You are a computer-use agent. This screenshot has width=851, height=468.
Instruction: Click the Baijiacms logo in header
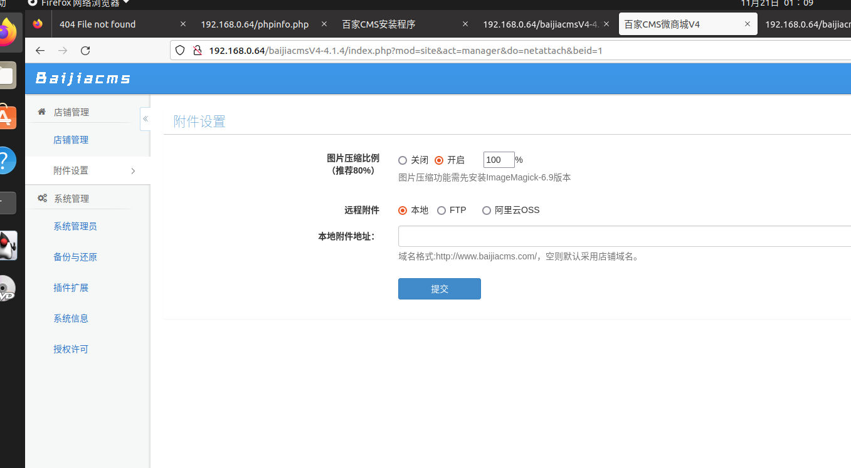tap(83, 78)
